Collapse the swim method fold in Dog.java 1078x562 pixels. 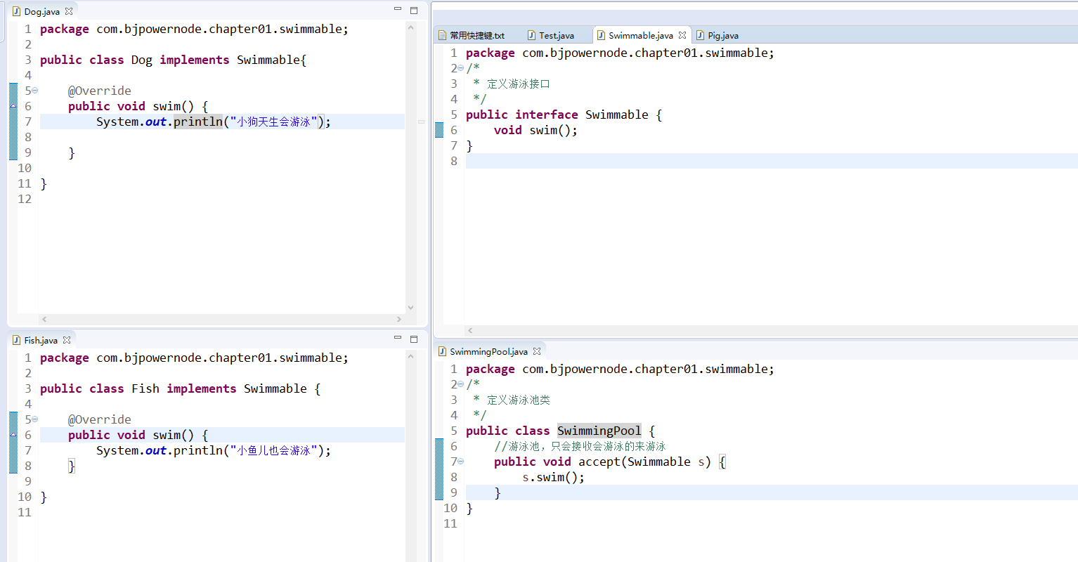(x=35, y=91)
